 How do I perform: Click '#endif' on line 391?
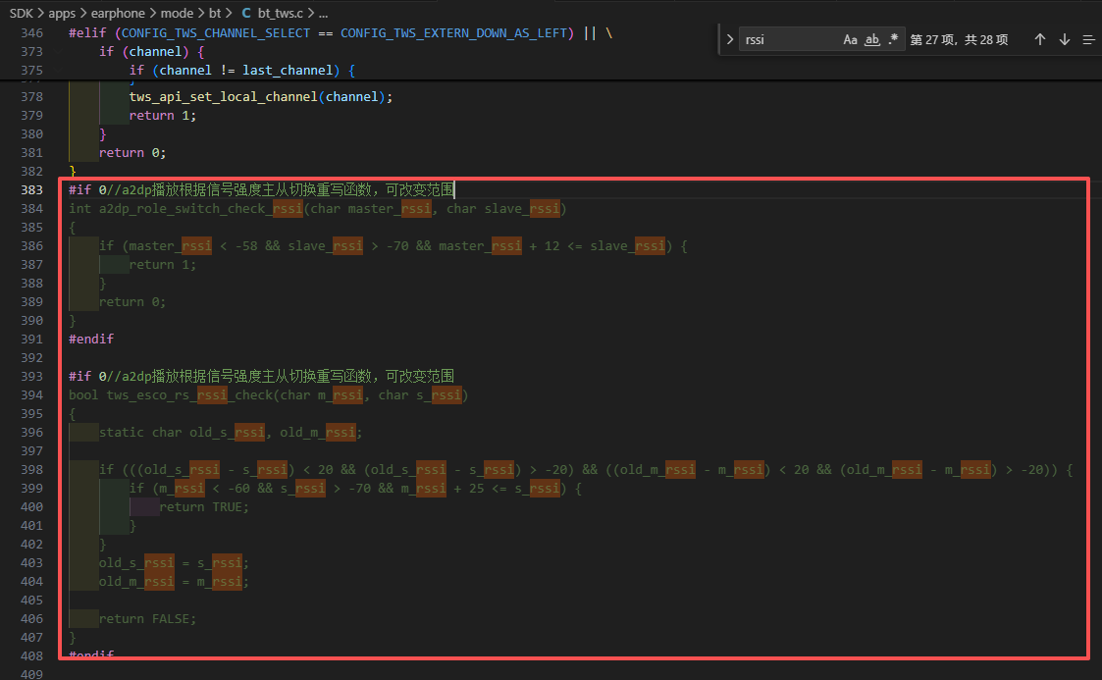coord(91,339)
